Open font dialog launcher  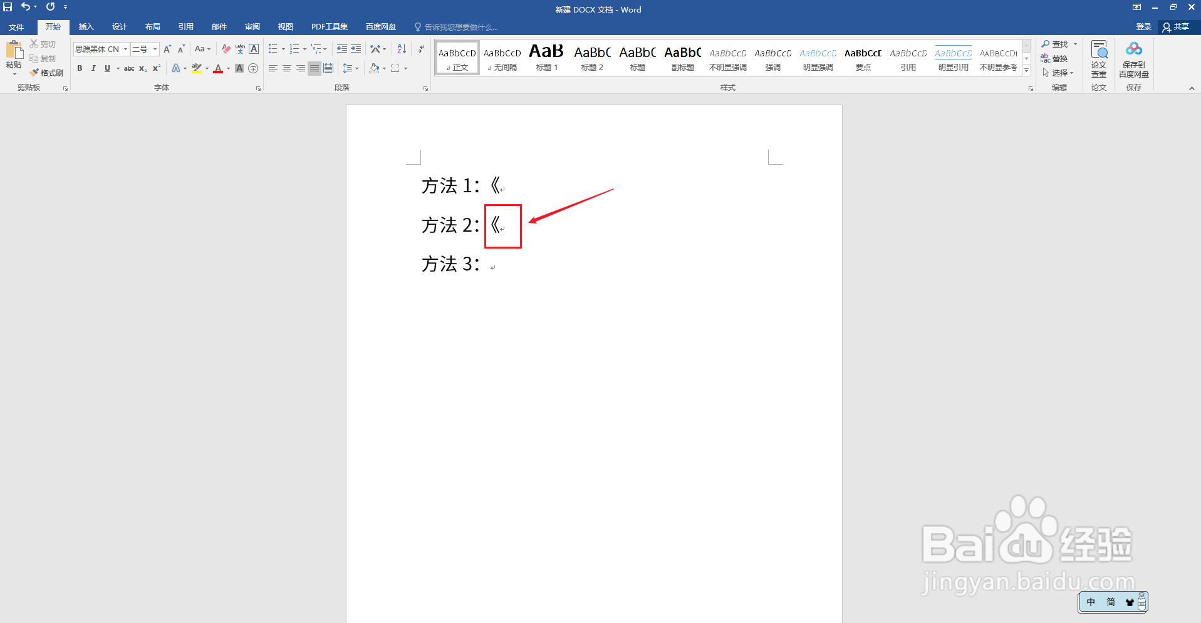[258, 89]
